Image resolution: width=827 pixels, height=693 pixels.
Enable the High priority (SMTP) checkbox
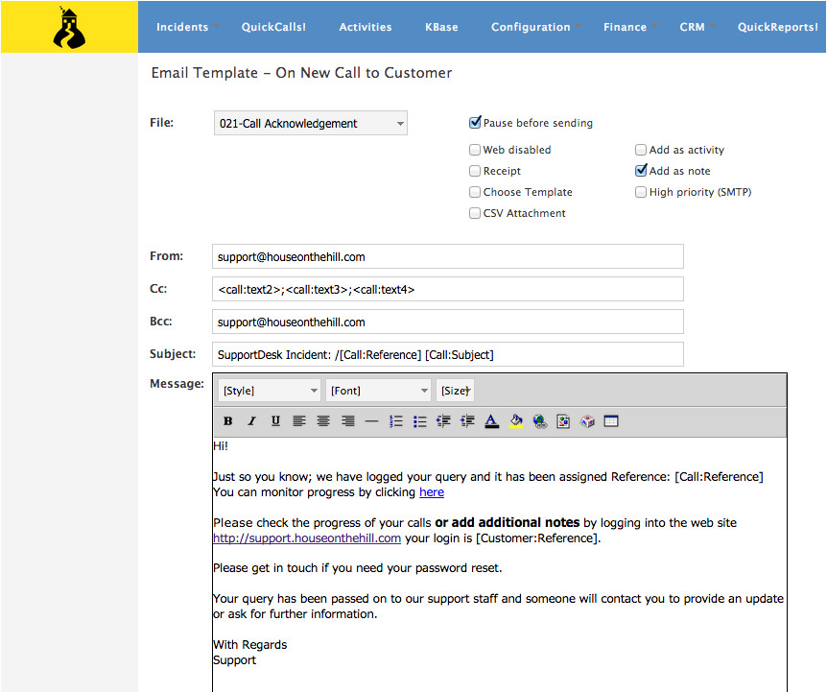coord(641,192)
